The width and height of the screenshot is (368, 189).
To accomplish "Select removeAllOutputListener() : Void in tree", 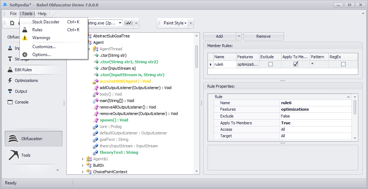I will coord(128,107).
